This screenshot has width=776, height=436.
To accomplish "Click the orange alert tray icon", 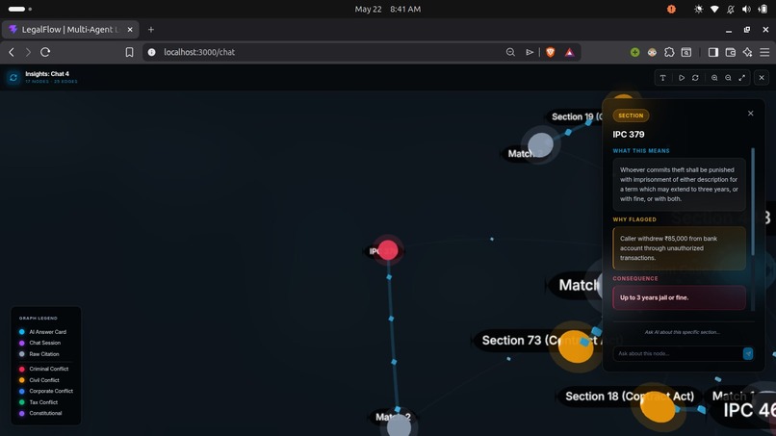I will point(671,9).
